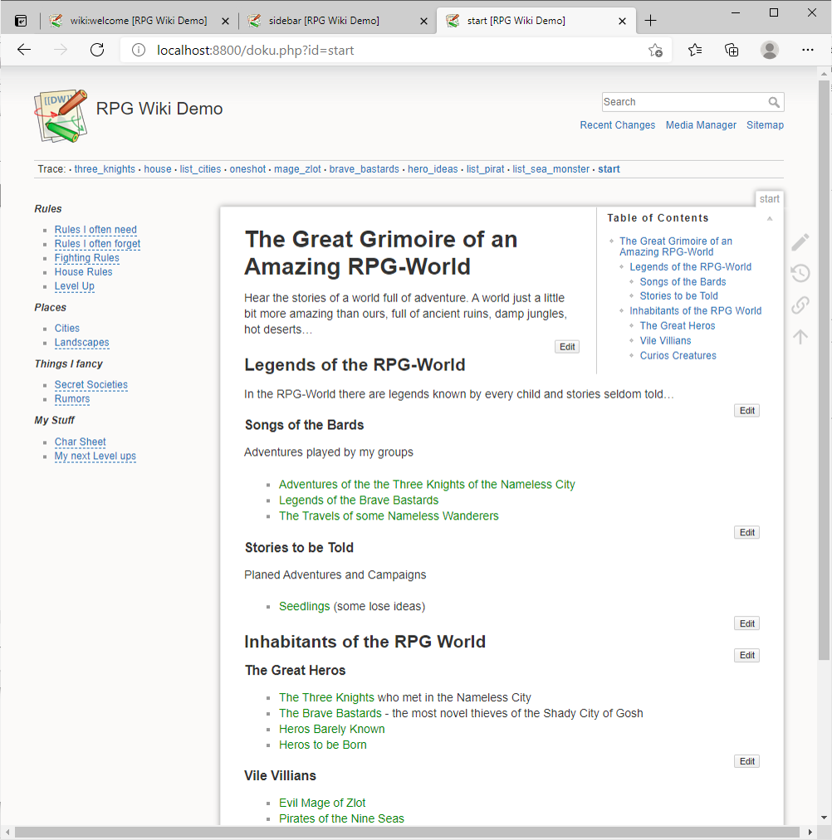The image size is (832, 840).
Task: Open The Travels of some Nameless Wanderers link
Action: [389, 516]
